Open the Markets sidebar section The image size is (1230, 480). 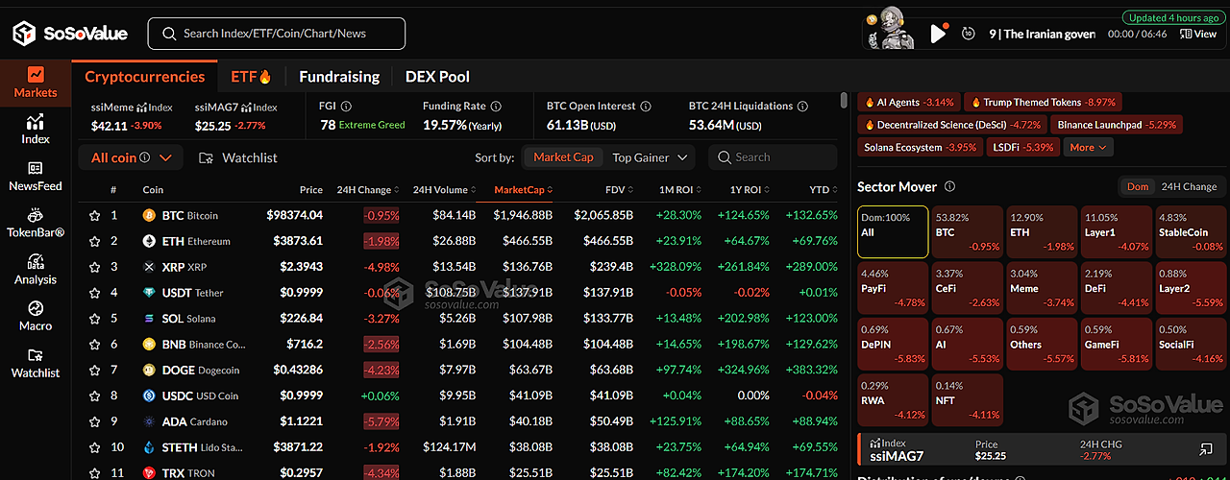(36, 83)
